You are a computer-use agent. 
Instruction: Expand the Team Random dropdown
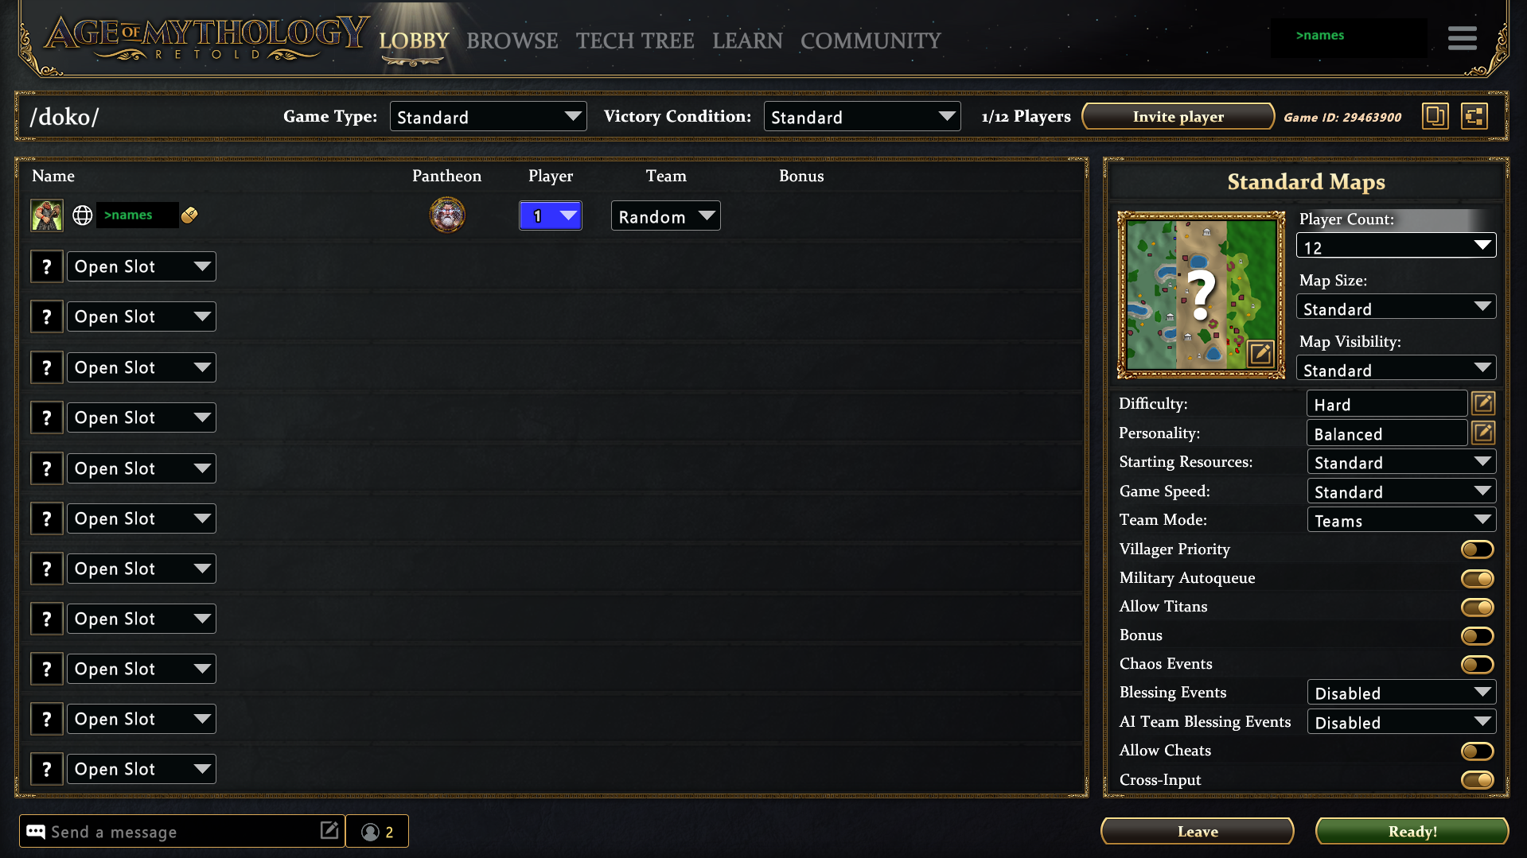coord(666,216)
